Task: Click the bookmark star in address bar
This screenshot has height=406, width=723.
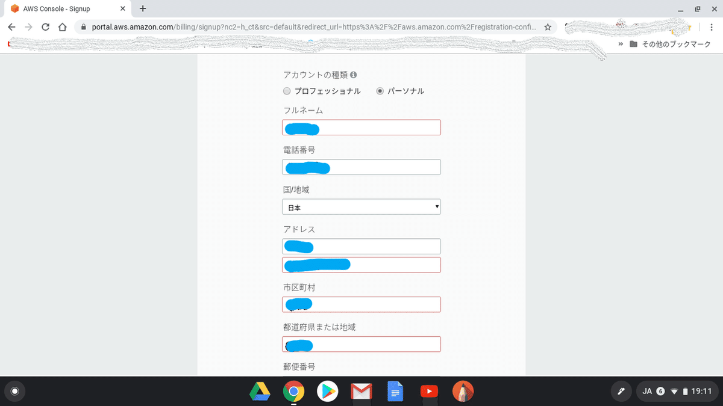Action: (x=549, y=27)
